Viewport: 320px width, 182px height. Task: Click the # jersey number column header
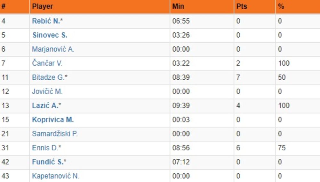coord(4,6)
